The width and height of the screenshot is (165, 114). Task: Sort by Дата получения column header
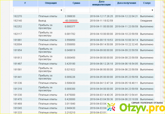pos(126,4)
